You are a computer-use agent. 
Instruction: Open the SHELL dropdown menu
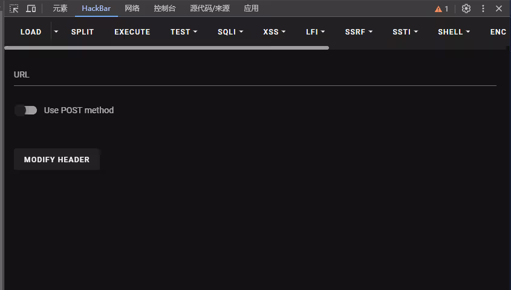coord(454,32)
